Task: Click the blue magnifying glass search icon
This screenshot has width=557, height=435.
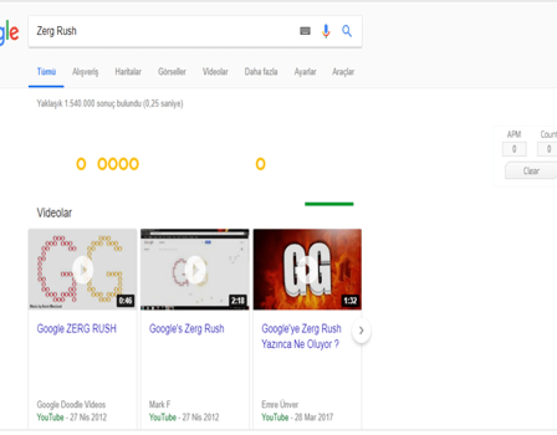Action: 347,32
